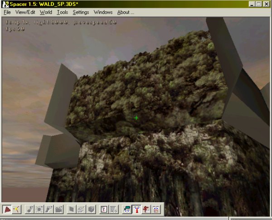Click the sun light icon in toolbar

pyautogui.click(x=39, y=209)
